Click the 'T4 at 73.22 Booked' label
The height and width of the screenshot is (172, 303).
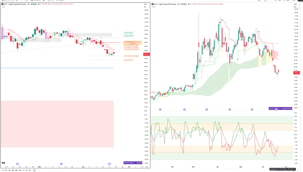click(x=132, y=56)
